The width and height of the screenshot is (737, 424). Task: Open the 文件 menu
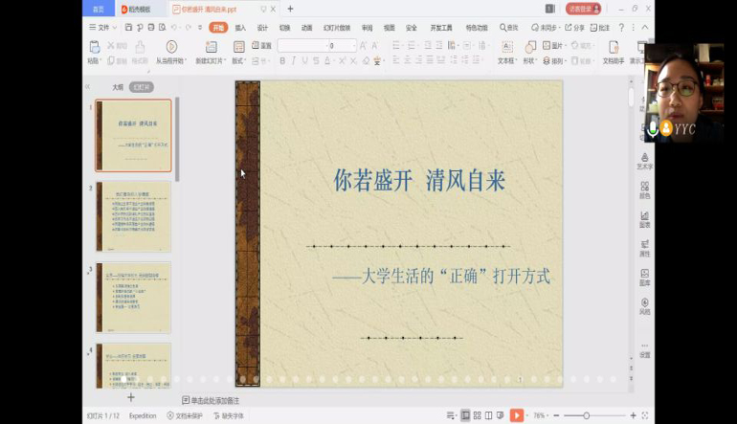pos(103,28)
